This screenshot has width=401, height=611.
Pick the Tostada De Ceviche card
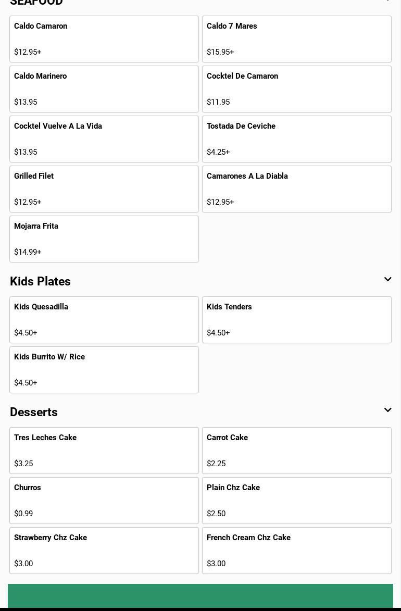click(x=297, y=139)
